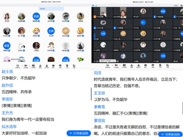Click the 立辉 avatar in left participant grid

coord(51,31)
